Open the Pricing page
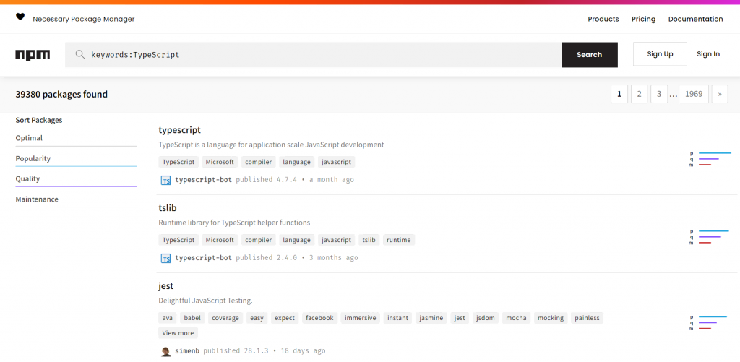740x362 pixels. pos(644,19)
